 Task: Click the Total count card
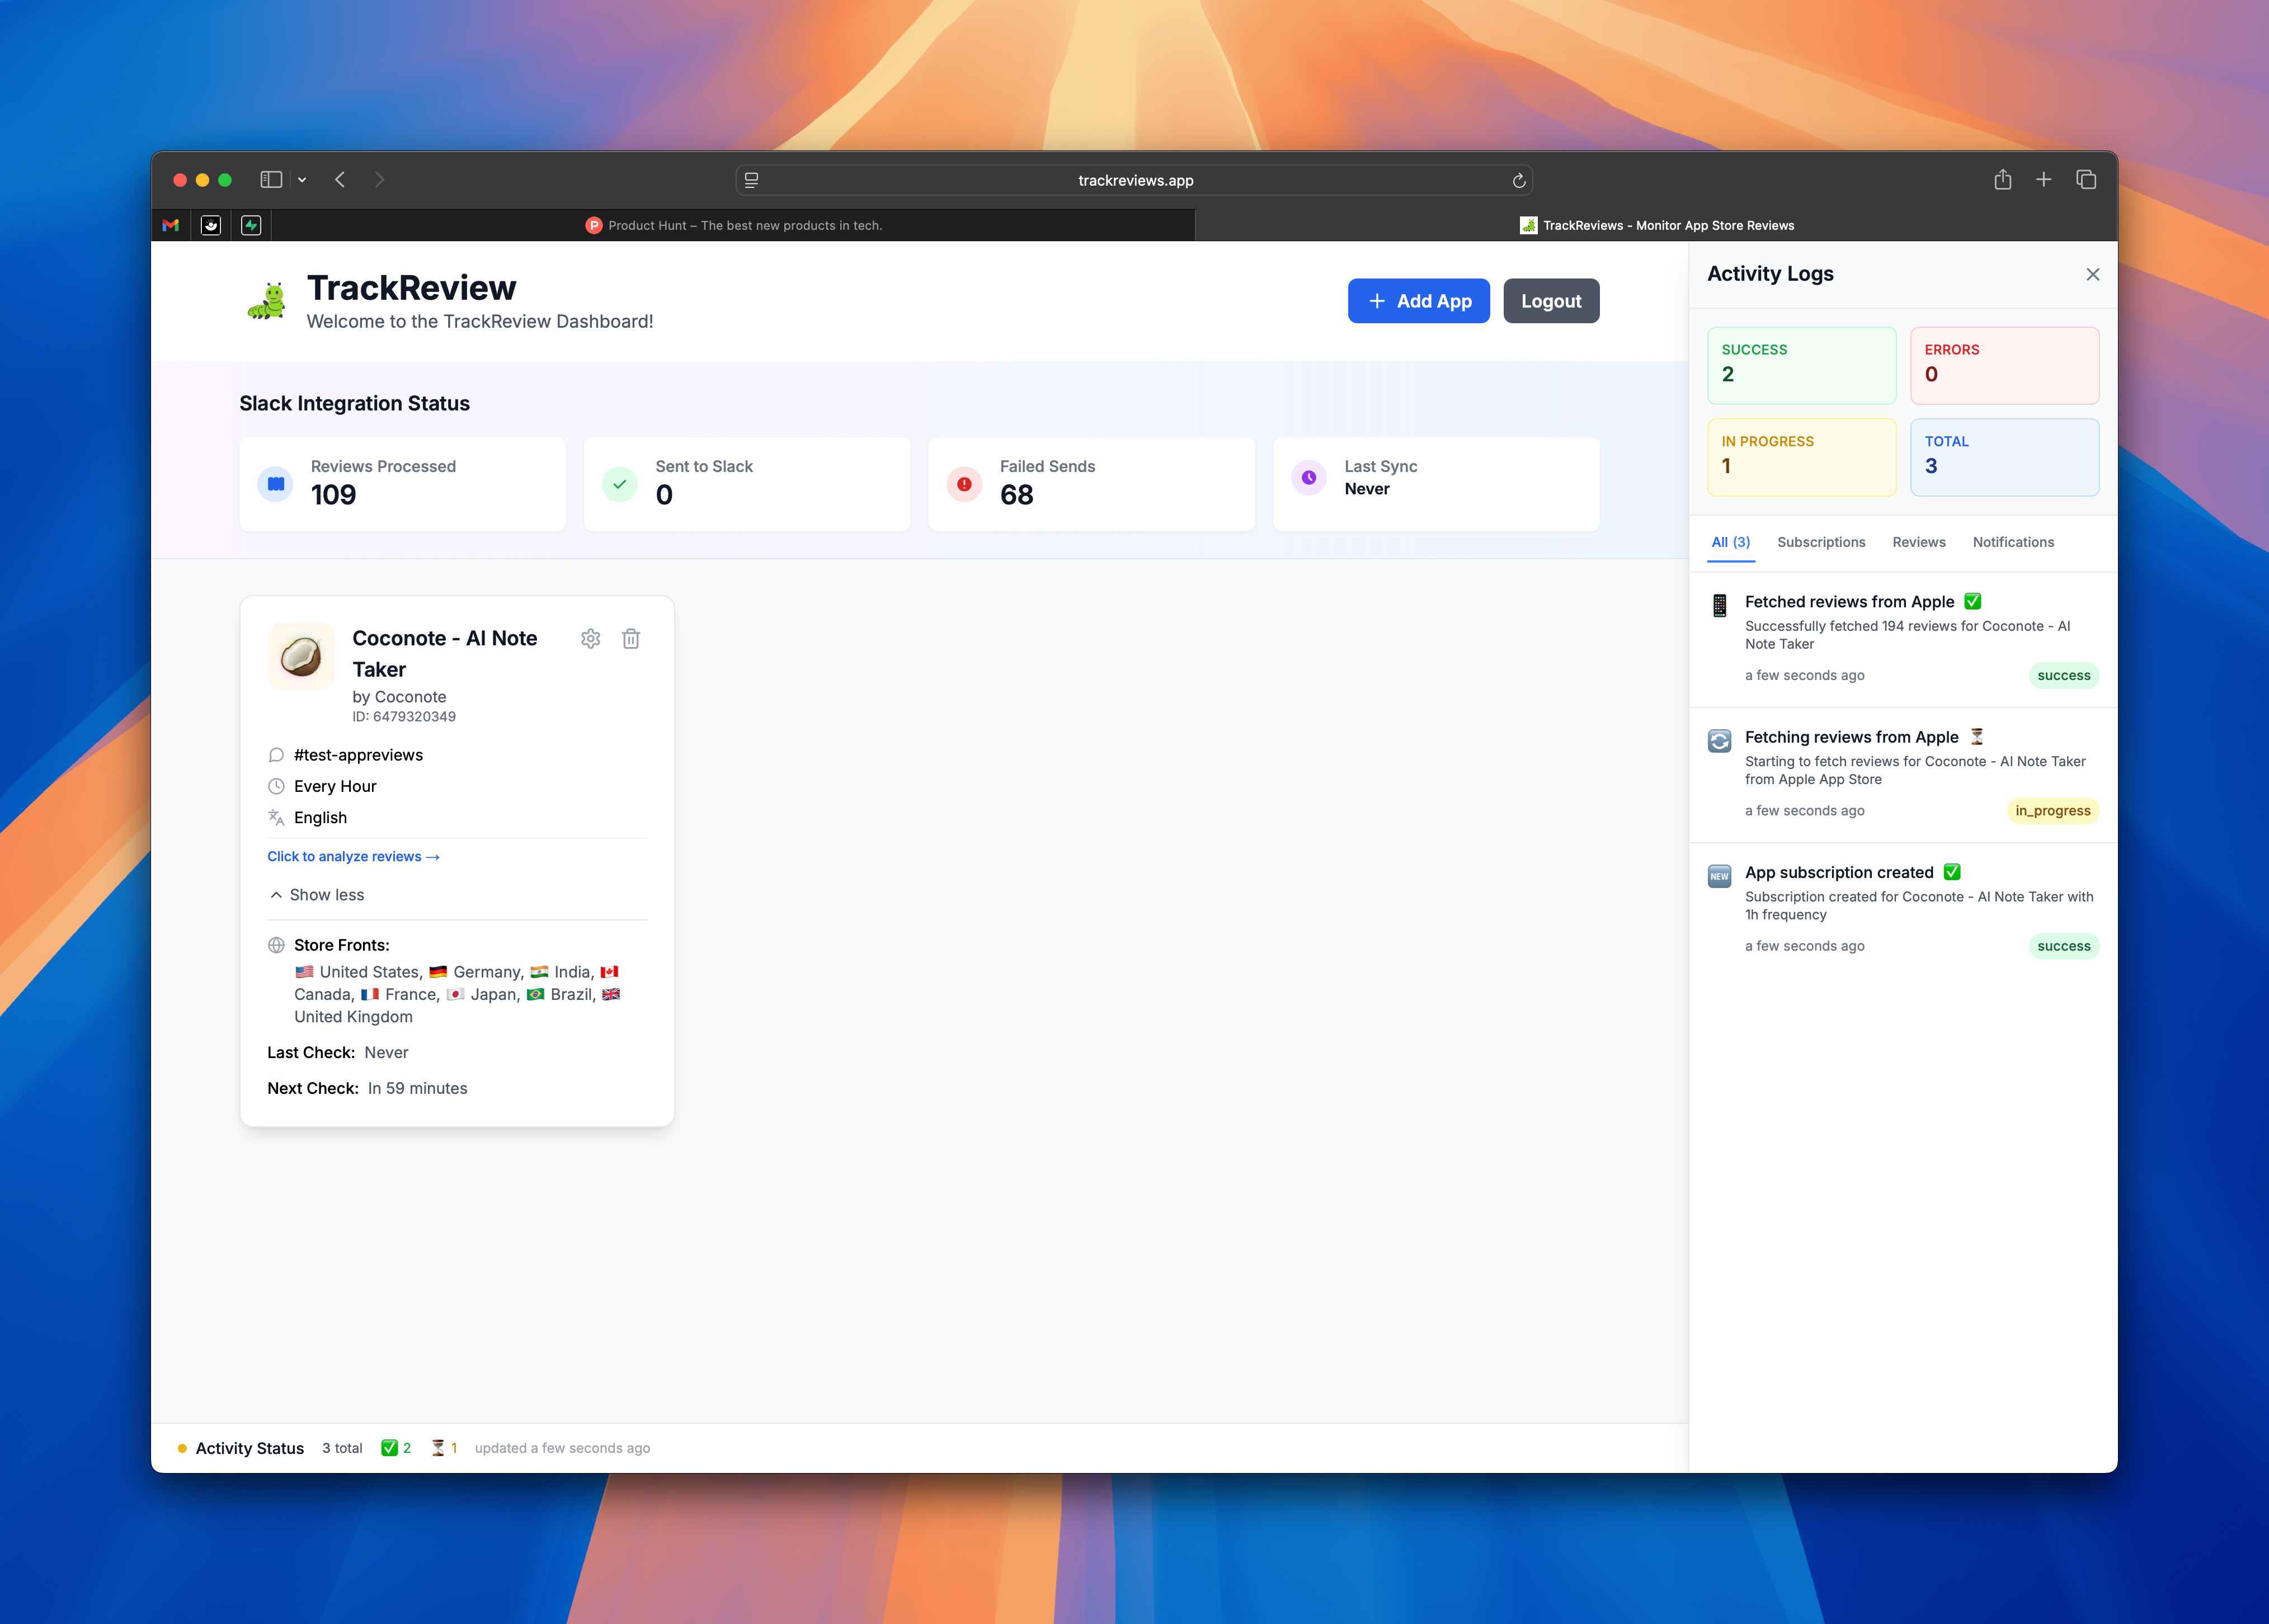tap(2004, 457)
